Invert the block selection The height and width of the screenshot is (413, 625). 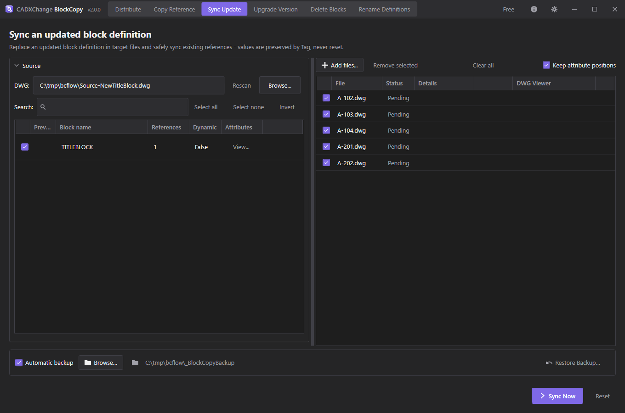[x=287, y=107]
